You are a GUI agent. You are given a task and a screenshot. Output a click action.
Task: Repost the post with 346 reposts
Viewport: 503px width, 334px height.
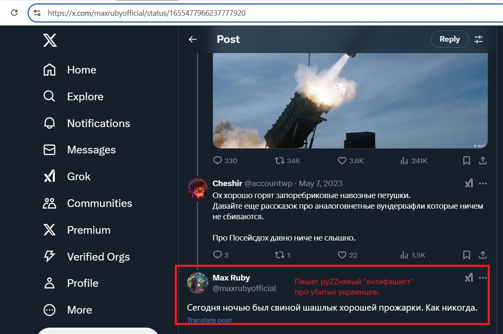[287, 160]
